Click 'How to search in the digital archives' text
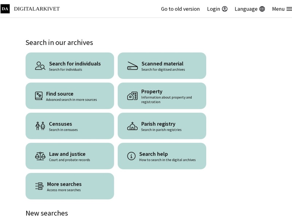Screen dimensions: 292x219 [x=168, y=160]
